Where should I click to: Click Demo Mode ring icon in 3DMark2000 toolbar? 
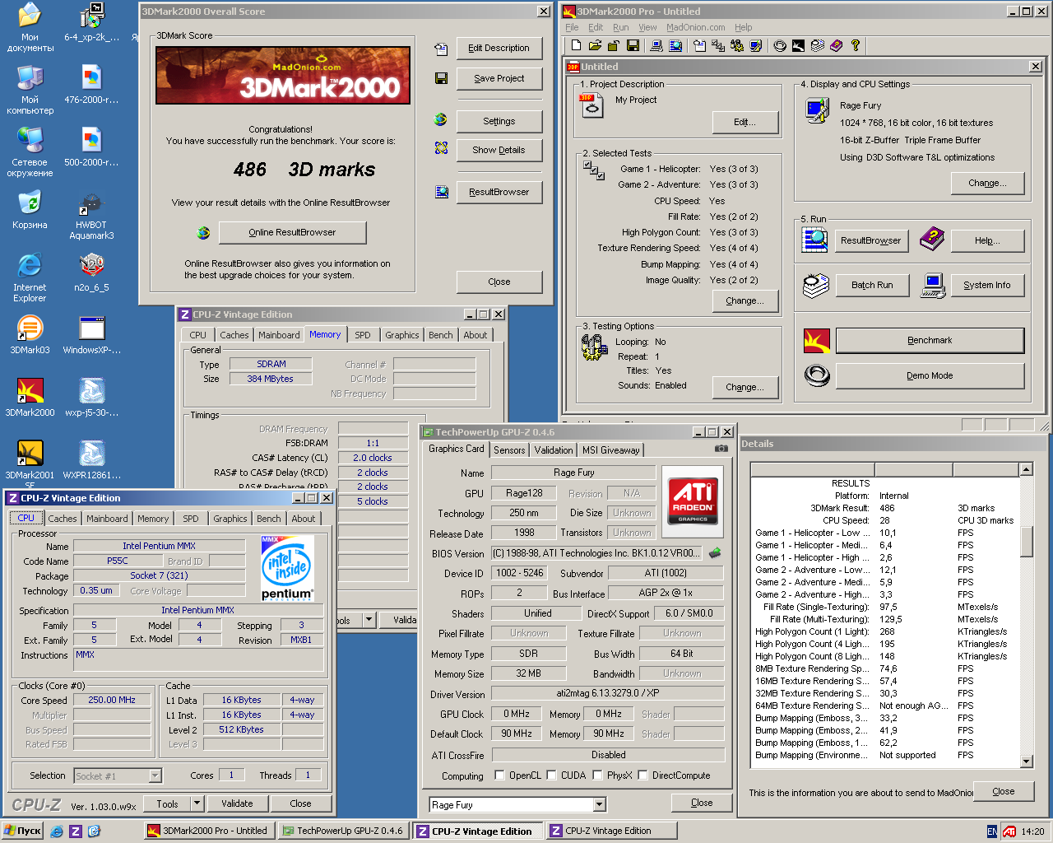779,45
